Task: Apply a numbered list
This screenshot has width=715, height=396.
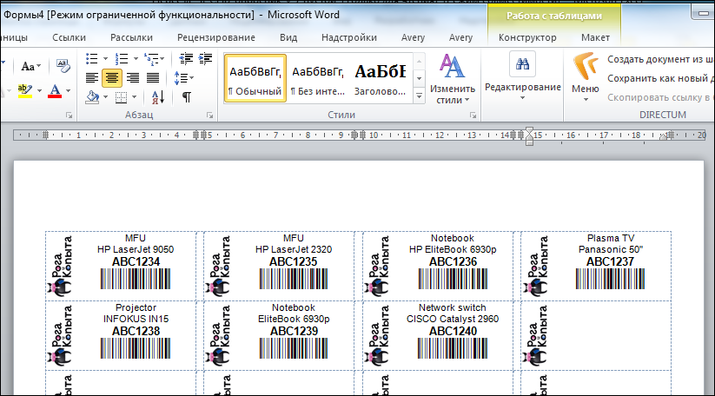Action: tap(122, 59)
